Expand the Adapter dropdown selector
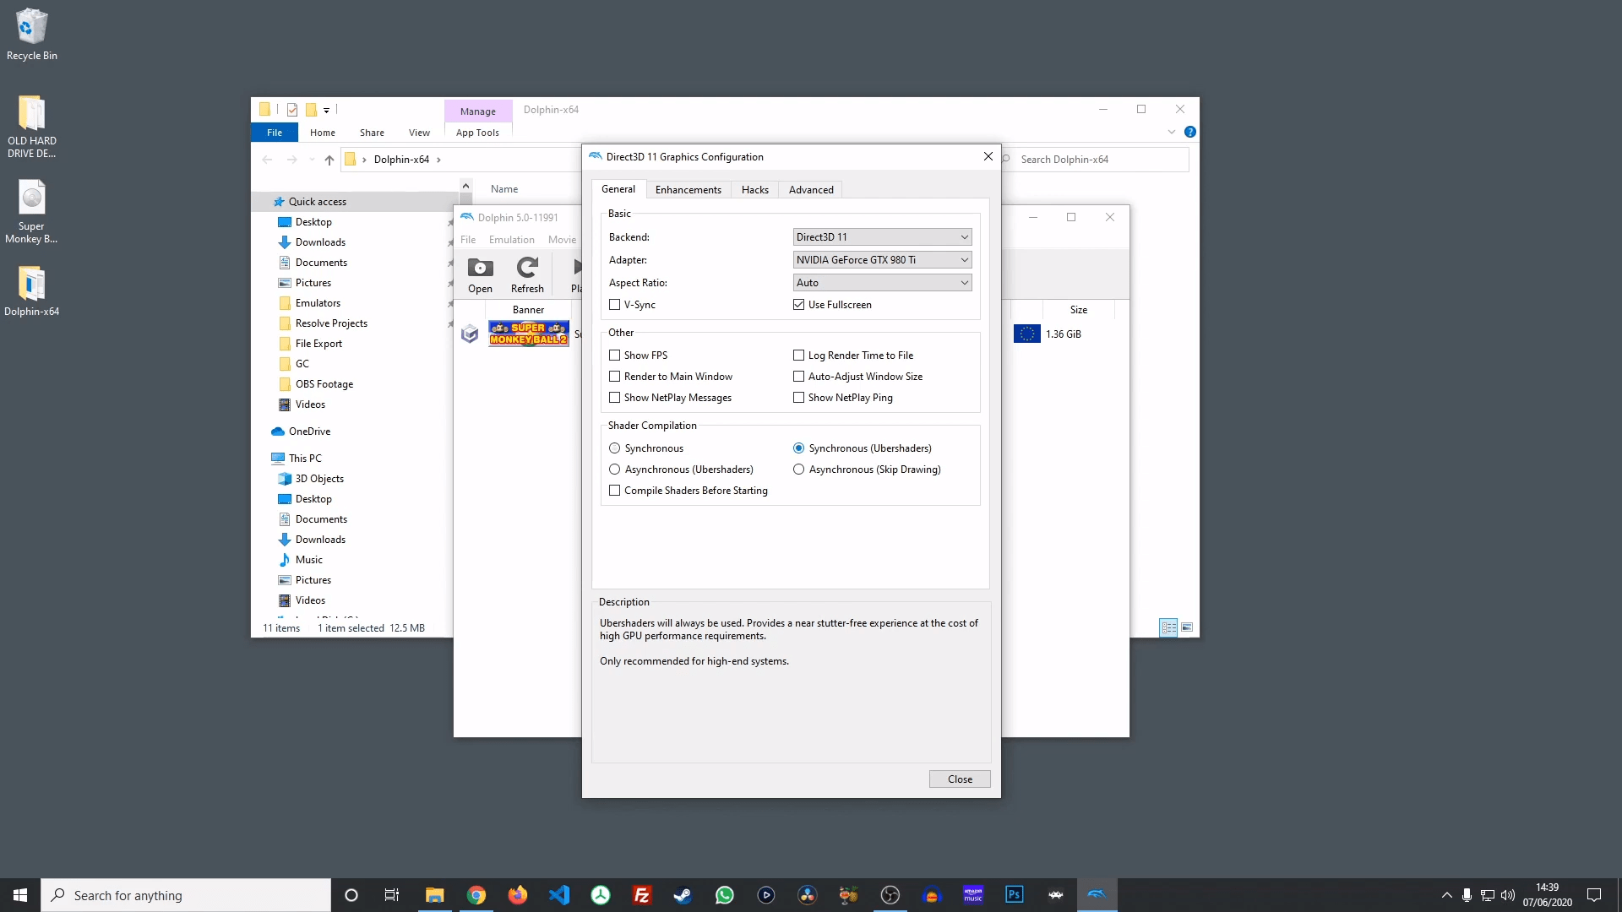 click(x=964, y=259)
